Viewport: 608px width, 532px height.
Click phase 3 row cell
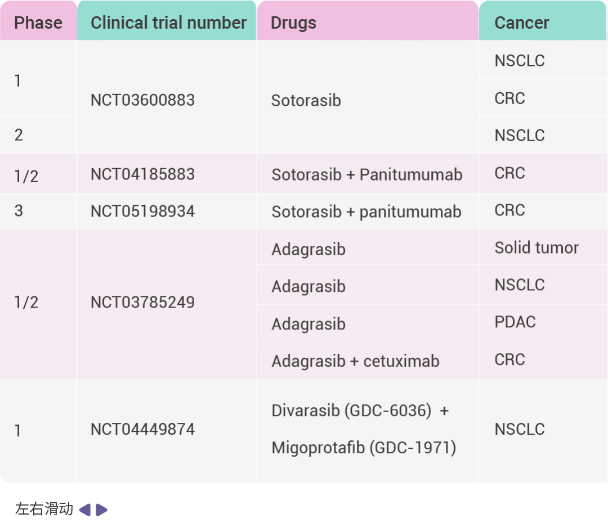[x=19, y=211]
